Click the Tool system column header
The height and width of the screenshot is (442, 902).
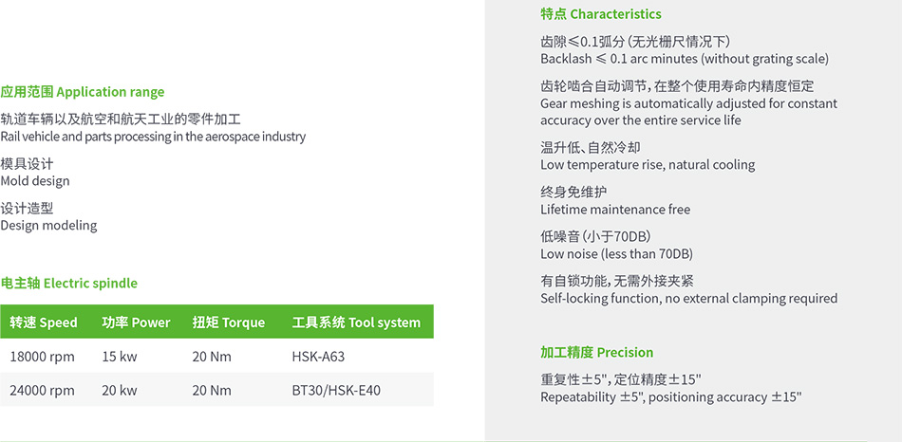coord(356,322)
